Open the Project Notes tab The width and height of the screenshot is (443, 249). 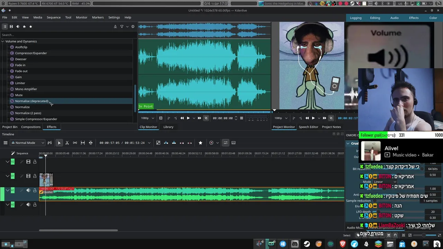click(331, 127)
